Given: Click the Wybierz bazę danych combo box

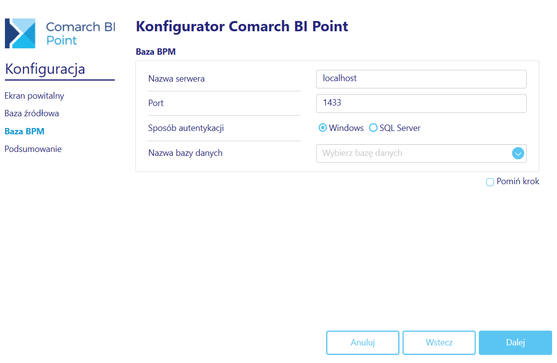Looking at the screenshot, I should 421,153.
